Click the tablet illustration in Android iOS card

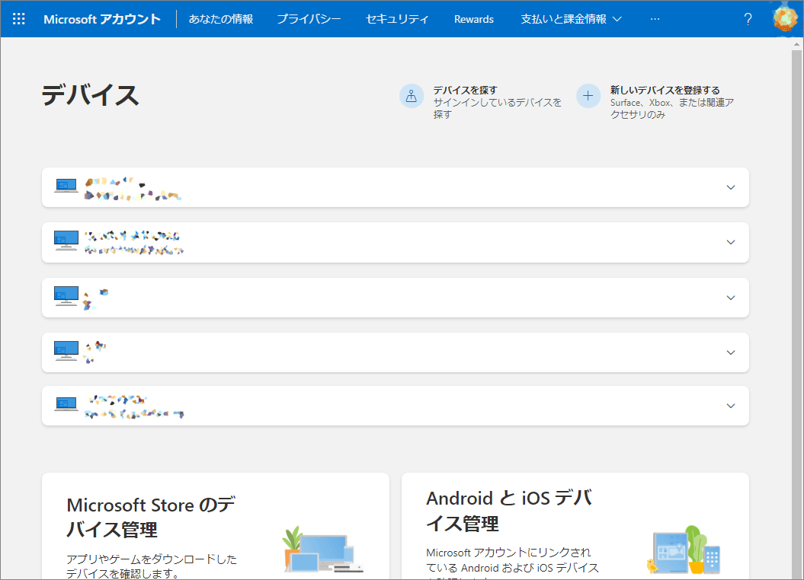point(683,550)
